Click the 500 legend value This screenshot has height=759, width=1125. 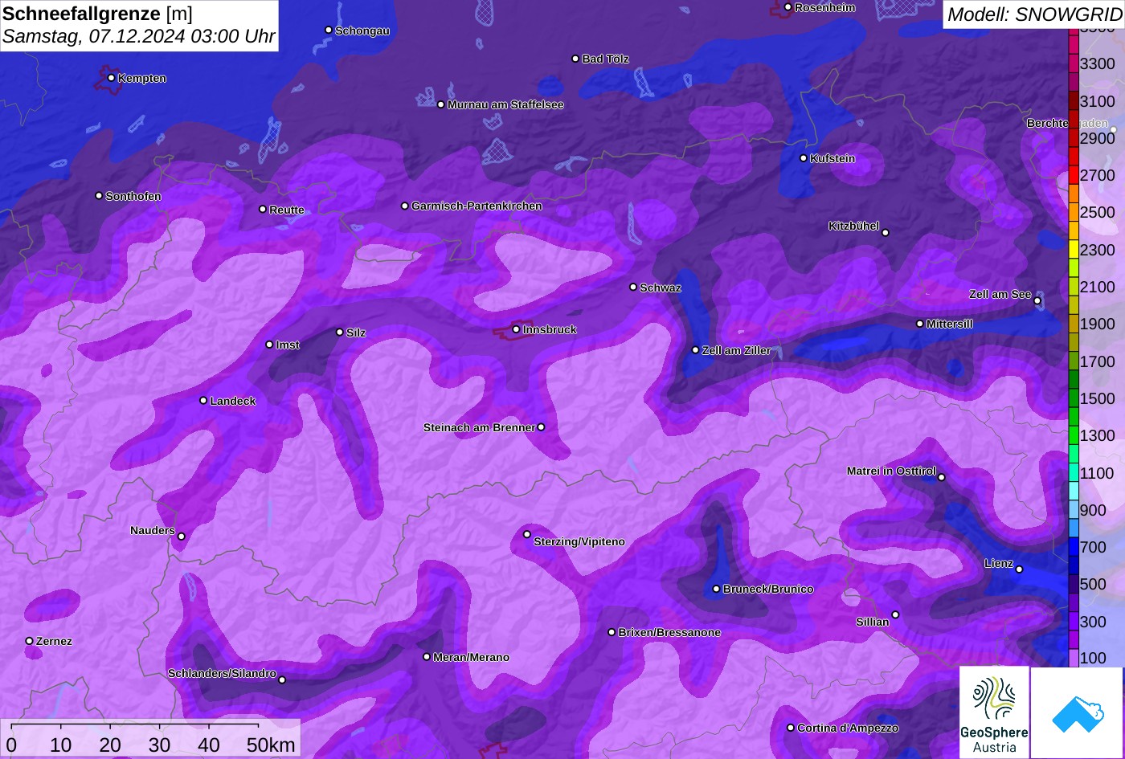(1093, 584)
